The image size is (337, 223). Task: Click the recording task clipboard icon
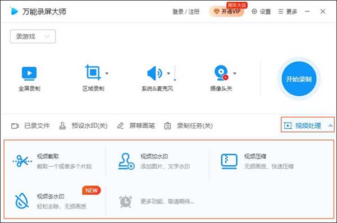[x=167, y=126]
